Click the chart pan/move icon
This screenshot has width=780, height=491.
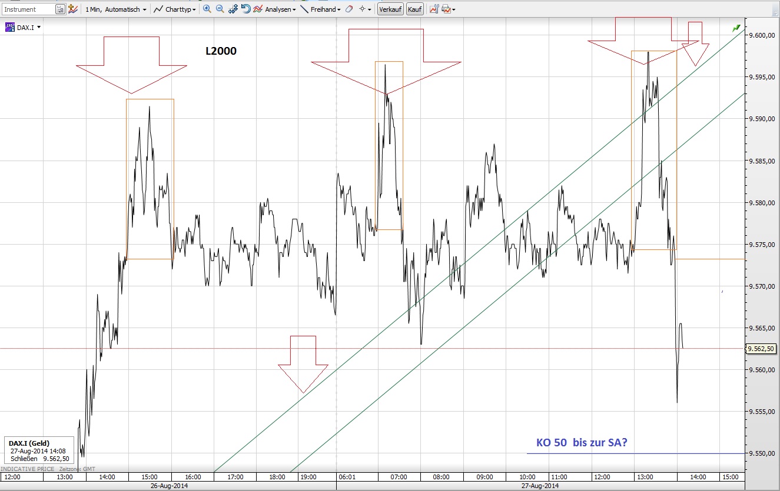(x=232, y=9)
